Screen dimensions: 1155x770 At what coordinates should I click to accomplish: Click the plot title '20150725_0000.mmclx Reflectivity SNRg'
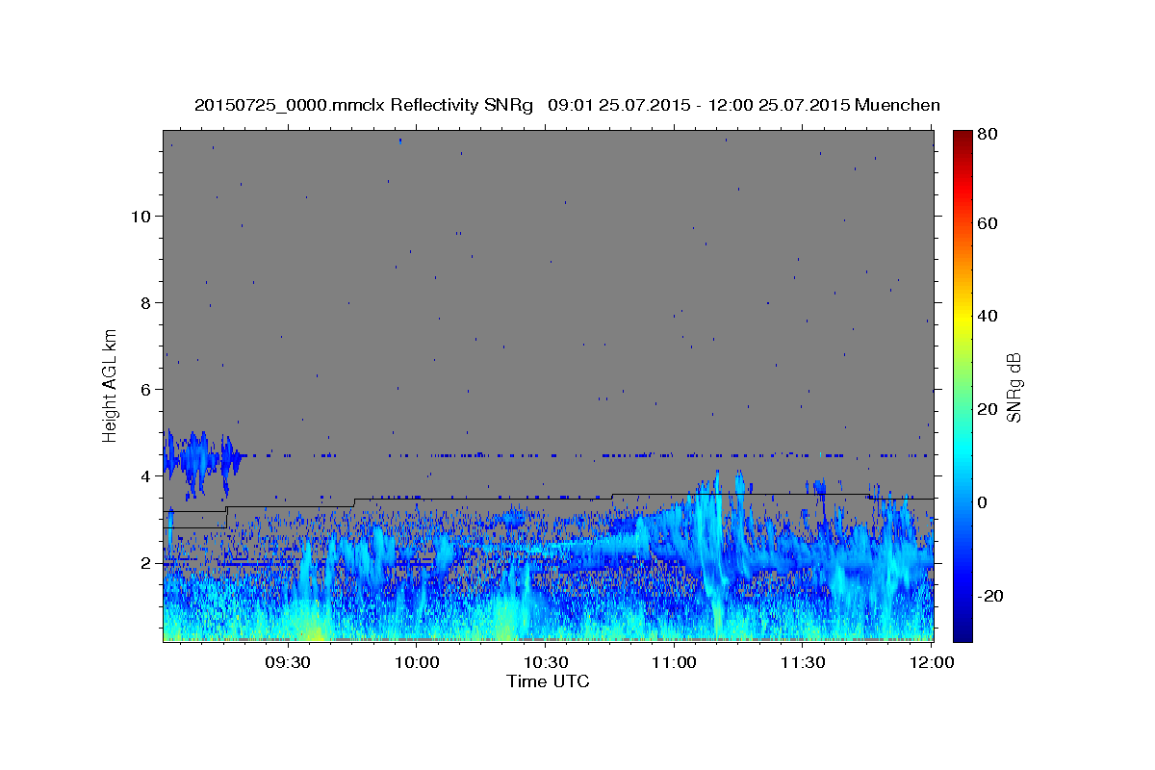pos(364,106)
